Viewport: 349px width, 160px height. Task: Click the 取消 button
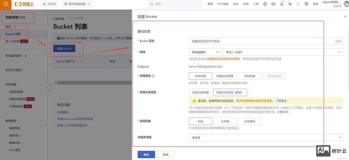coord(166,155)
